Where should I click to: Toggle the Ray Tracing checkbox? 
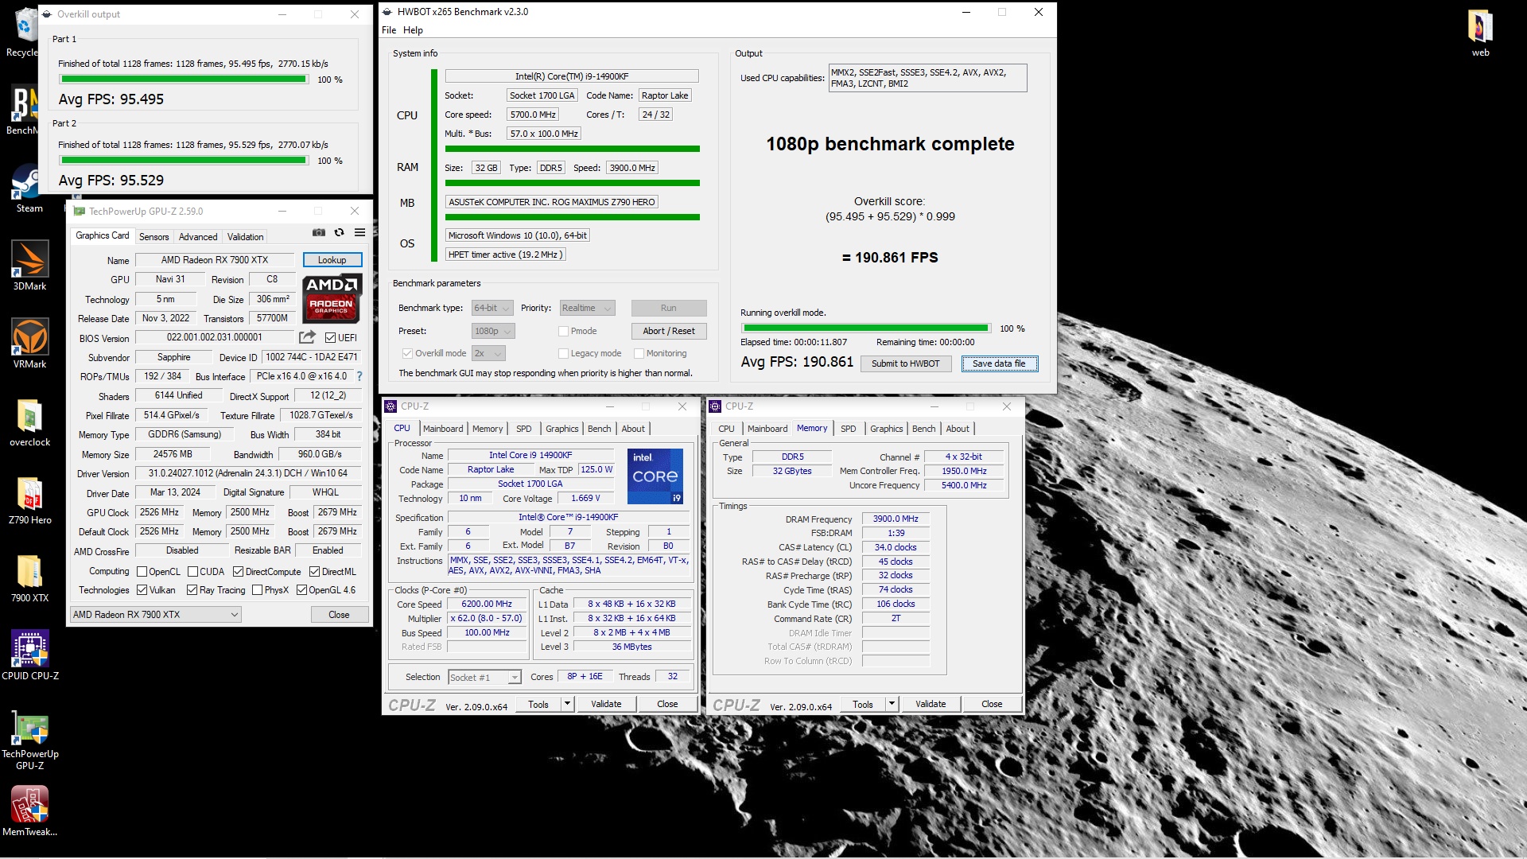coord(192,590)
